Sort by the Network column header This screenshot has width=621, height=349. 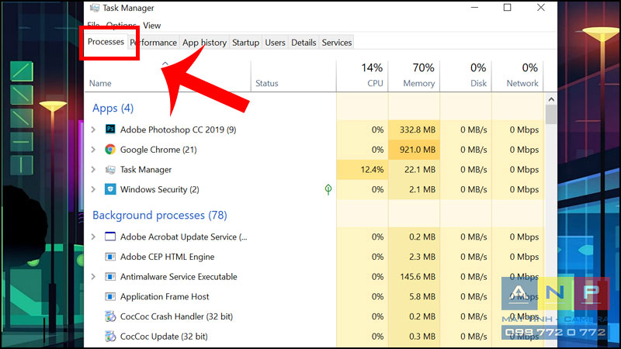pos(518,76)
